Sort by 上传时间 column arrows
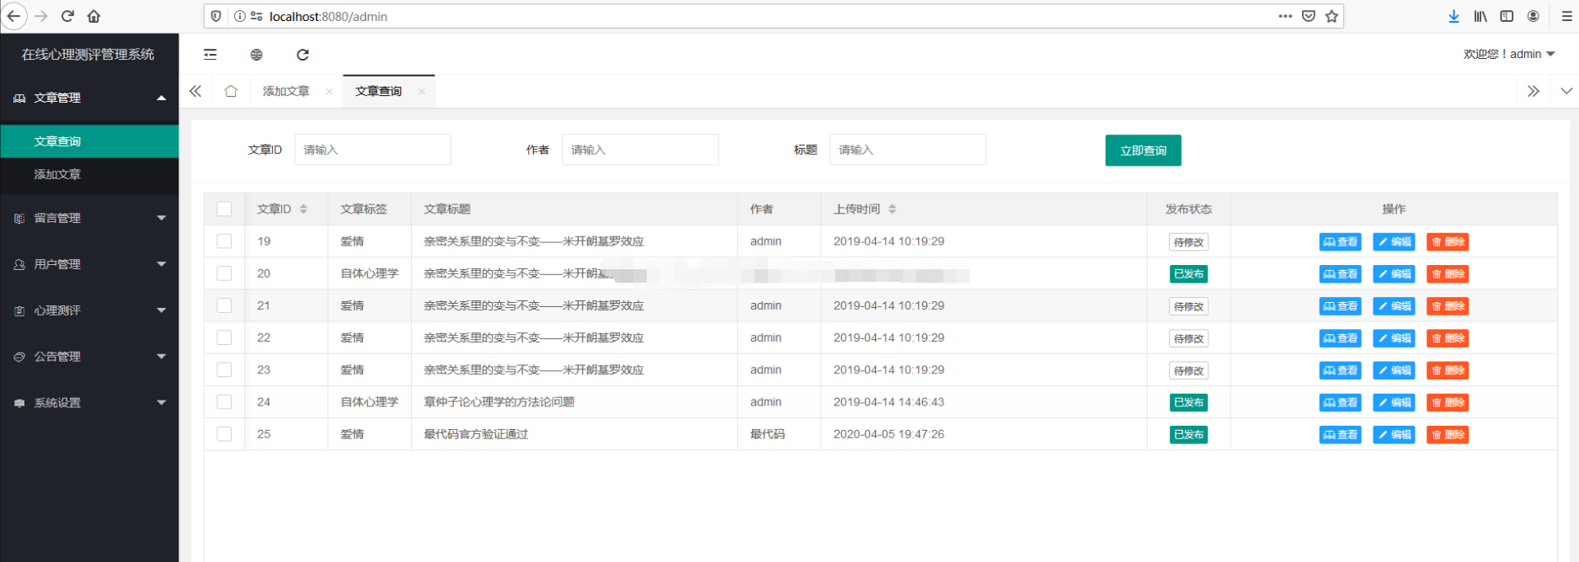Screen dimensions: 1579x562 click(892, 209)
